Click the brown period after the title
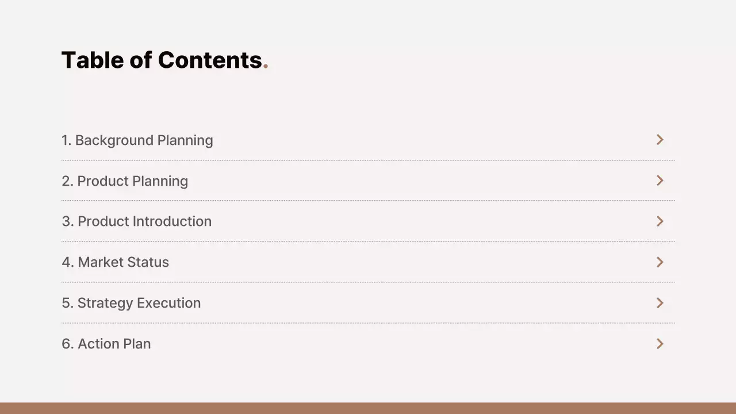The width and height of the screenshot is (736, 414). click(x=266, y=67)
